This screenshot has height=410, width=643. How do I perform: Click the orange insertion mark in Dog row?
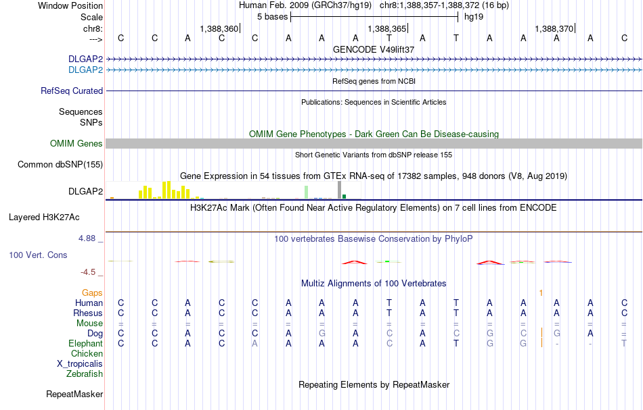coord(541,333)
